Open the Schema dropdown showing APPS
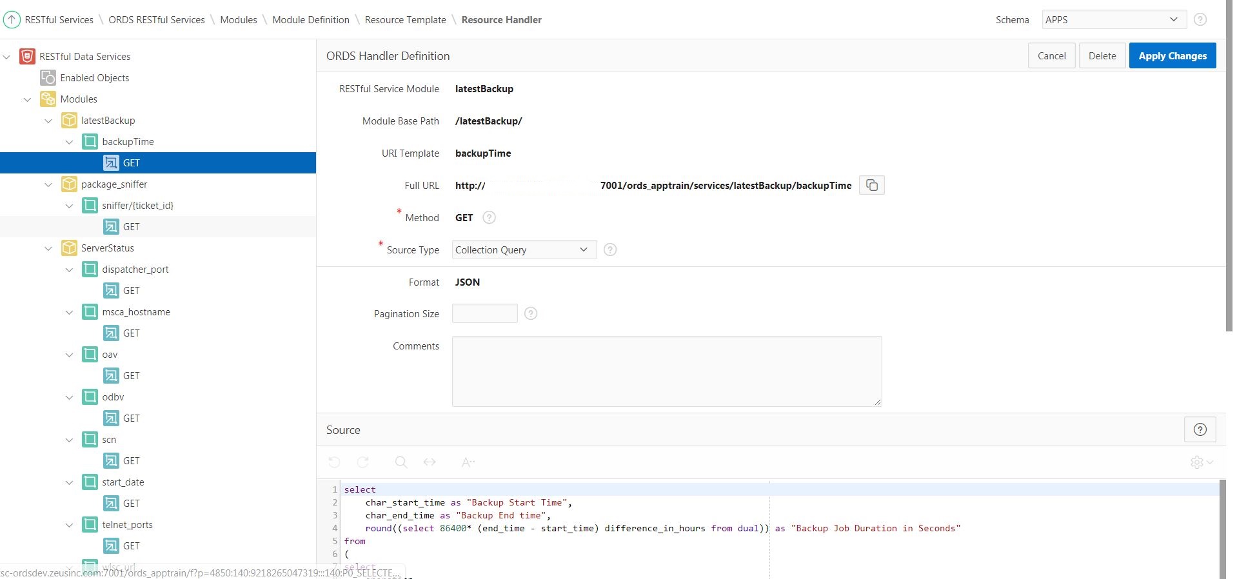1237x579 pixels. 1114,20
